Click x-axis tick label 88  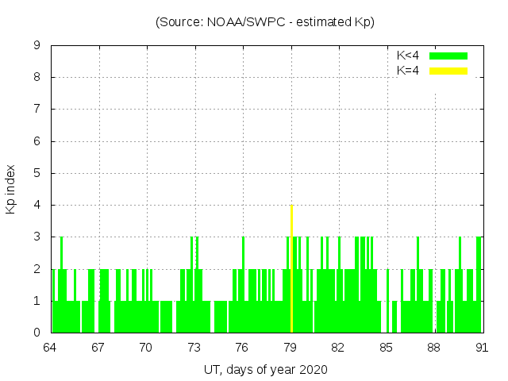coord(433,348)
